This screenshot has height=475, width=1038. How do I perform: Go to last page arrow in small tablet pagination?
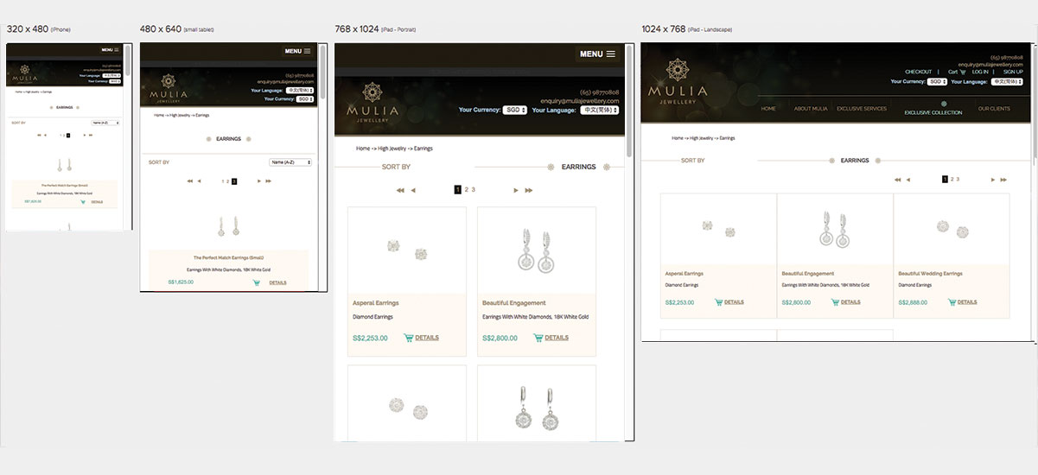(x=269, y=181)
